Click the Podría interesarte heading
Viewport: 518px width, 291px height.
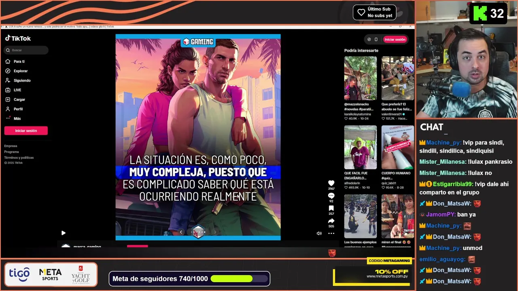point(361,51)
